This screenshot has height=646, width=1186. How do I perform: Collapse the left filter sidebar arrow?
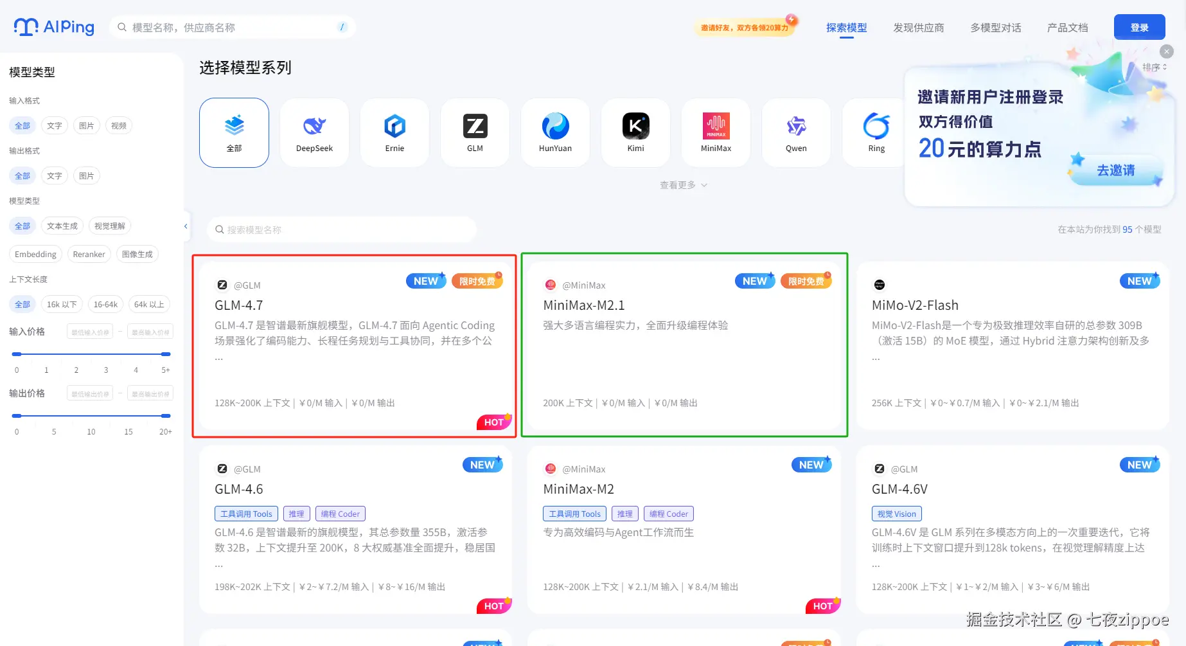(186, 226)
